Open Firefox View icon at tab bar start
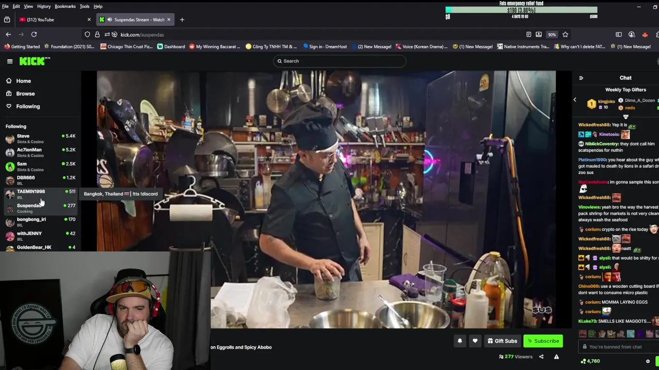Viewport: 659px width, 370px height. [x=7, y=20]
